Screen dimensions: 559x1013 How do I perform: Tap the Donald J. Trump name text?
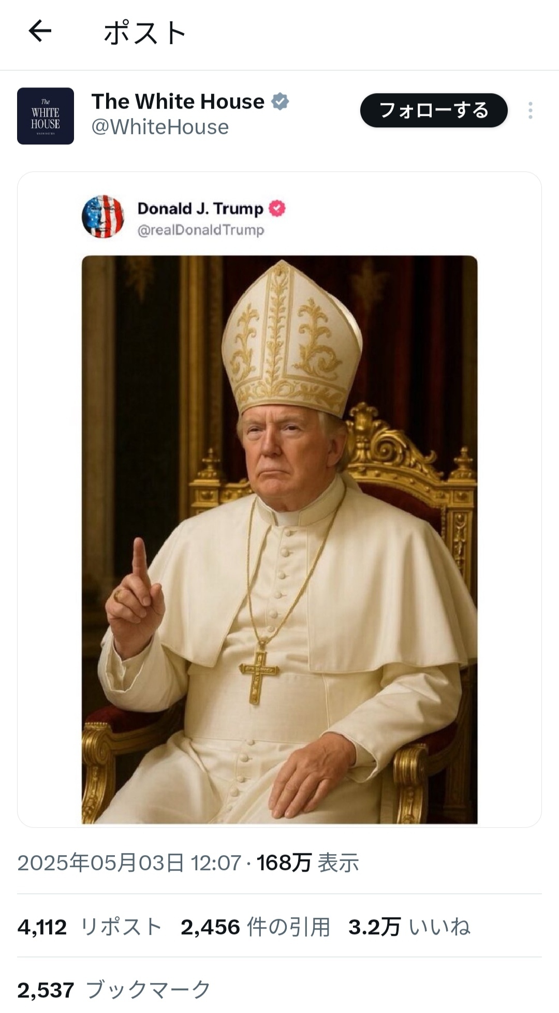coord(200,208)
